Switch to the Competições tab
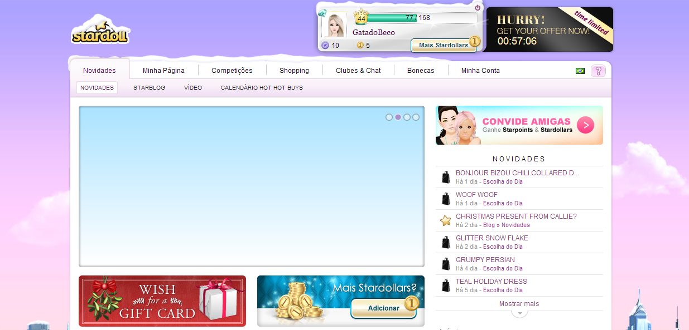 coord(232,71)
